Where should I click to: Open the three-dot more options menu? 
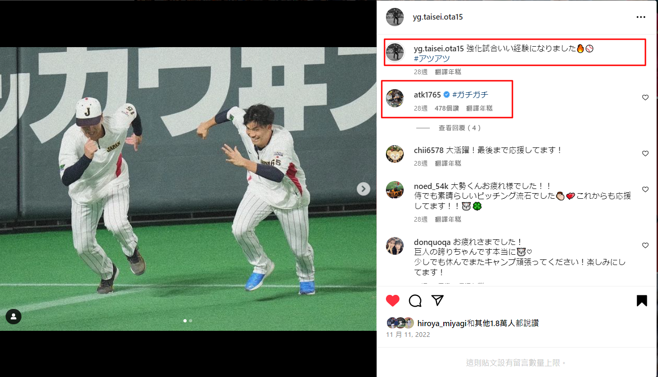click(641, 17)
